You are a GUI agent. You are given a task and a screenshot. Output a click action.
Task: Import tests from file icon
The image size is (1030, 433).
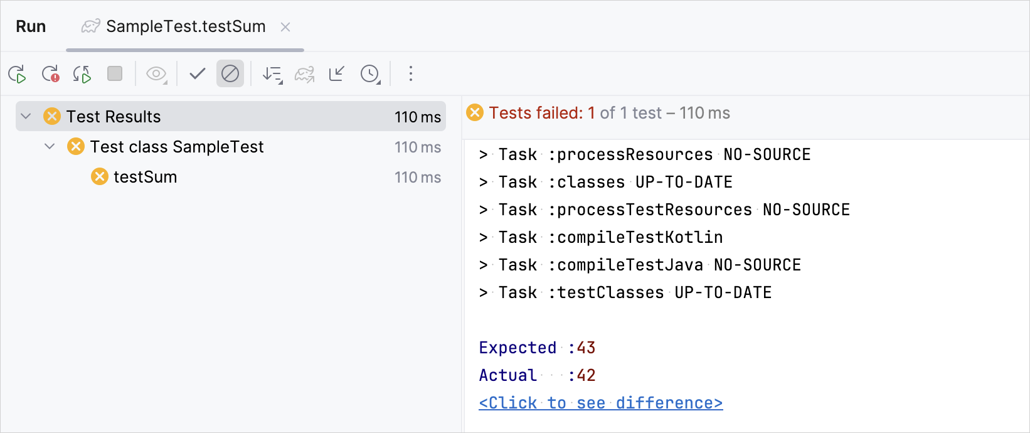(x=337, y=73)
